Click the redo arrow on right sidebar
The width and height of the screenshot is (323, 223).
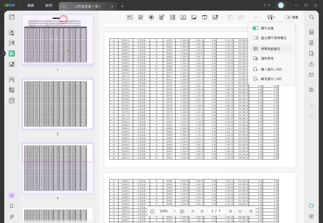pyautogui.click(x=311, y=116)
